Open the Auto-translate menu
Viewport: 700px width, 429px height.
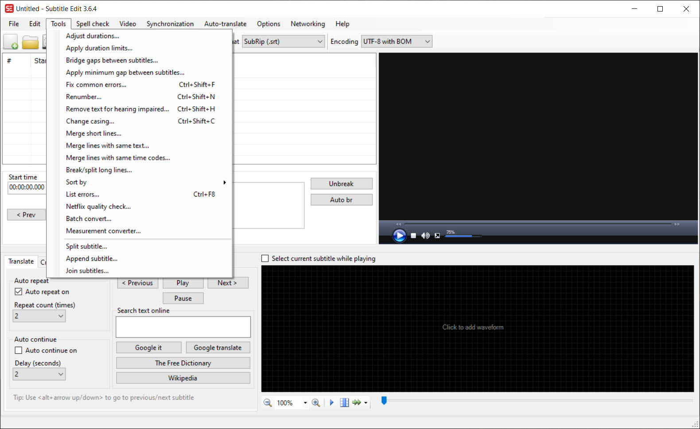225,24
